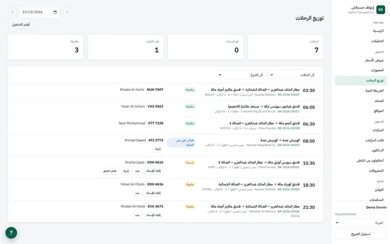The width and height of the screenshot is (390, 244).
Task: Open عروض الأسعار in the sidebar
Action: tap(361, 60)
